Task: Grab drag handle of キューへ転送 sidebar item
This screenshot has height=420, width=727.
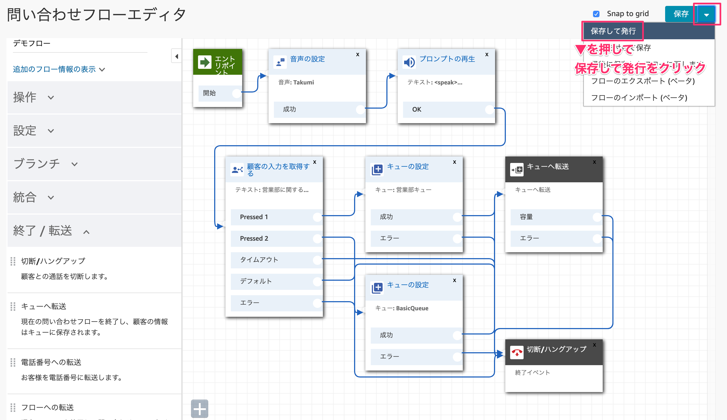Action: click(13, 307)
